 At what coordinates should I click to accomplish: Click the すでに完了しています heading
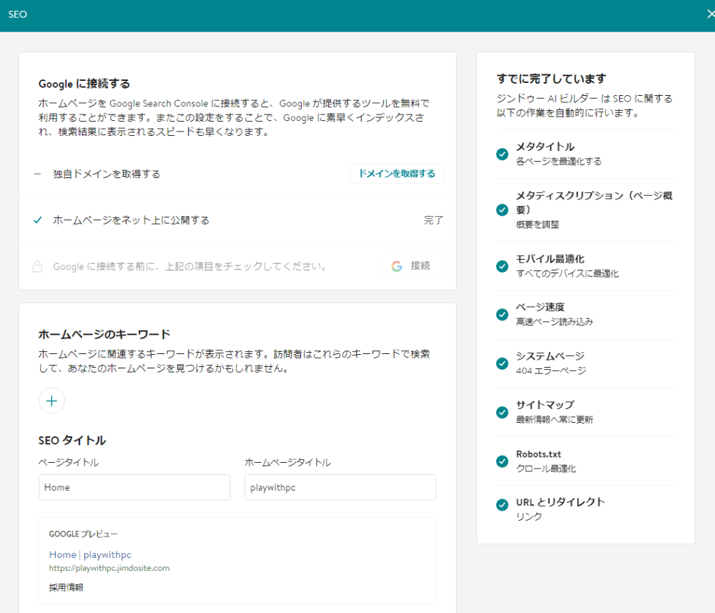pos(551,79)
